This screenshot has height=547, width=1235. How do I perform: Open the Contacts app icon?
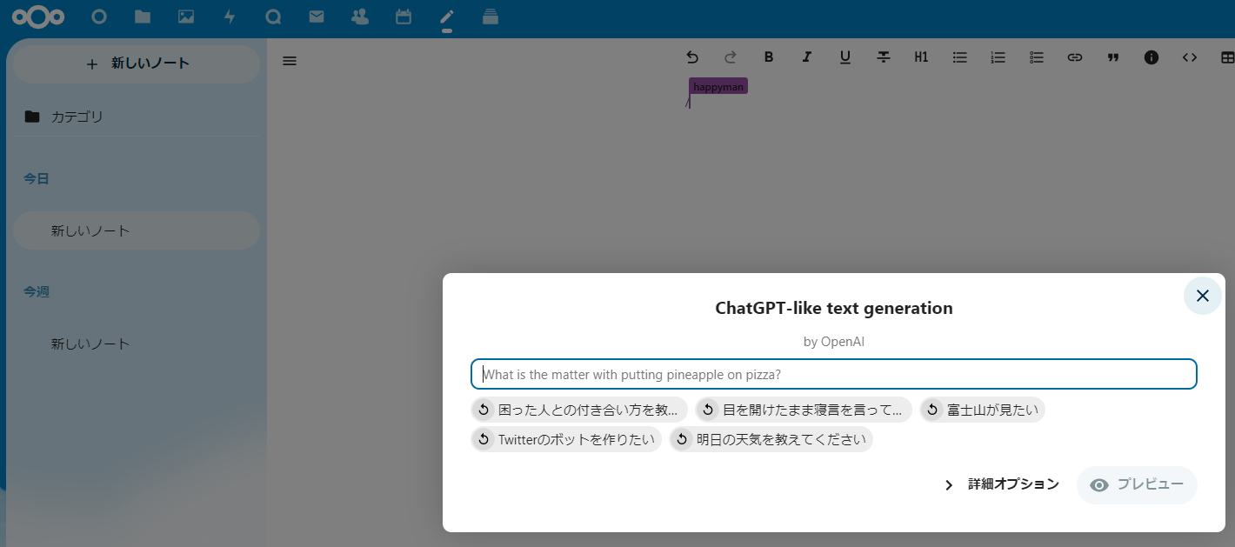[360, 17]
